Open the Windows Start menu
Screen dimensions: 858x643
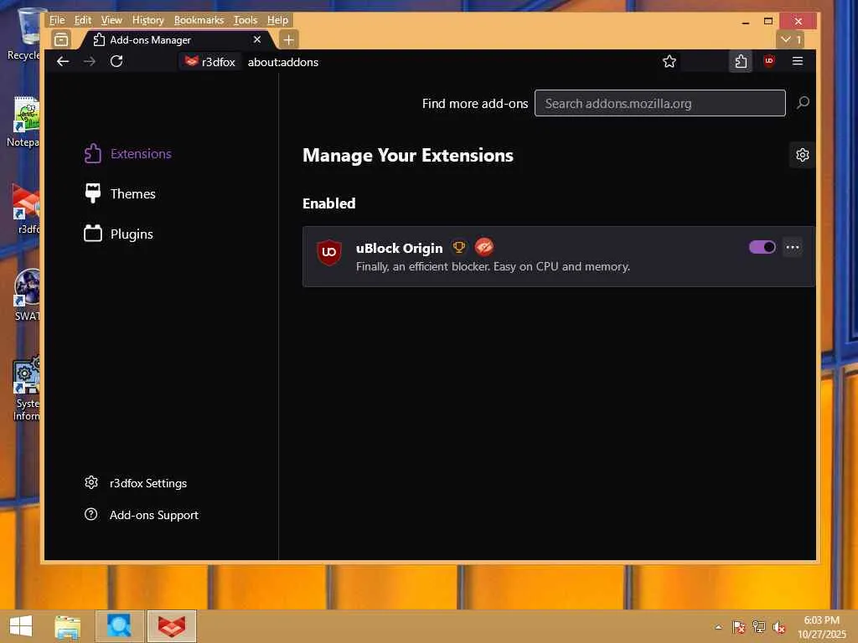pos(21,626)
